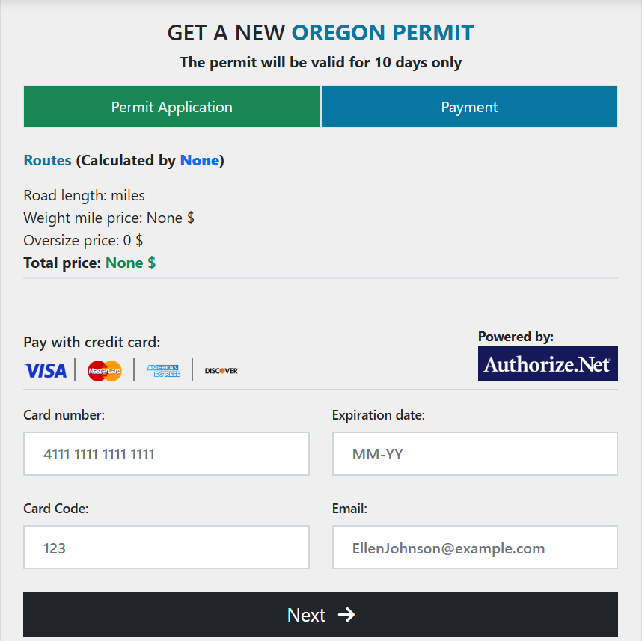Click the American Express logo

pos(163,370)
